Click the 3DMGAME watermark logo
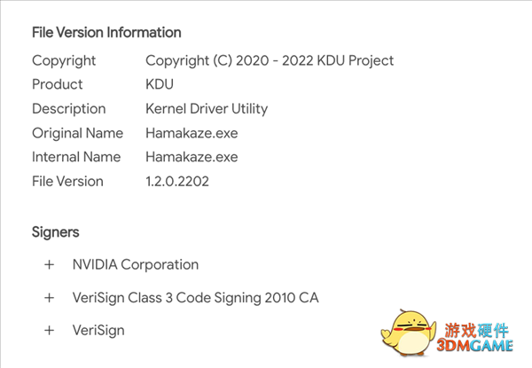 click(x=475, y=346)
